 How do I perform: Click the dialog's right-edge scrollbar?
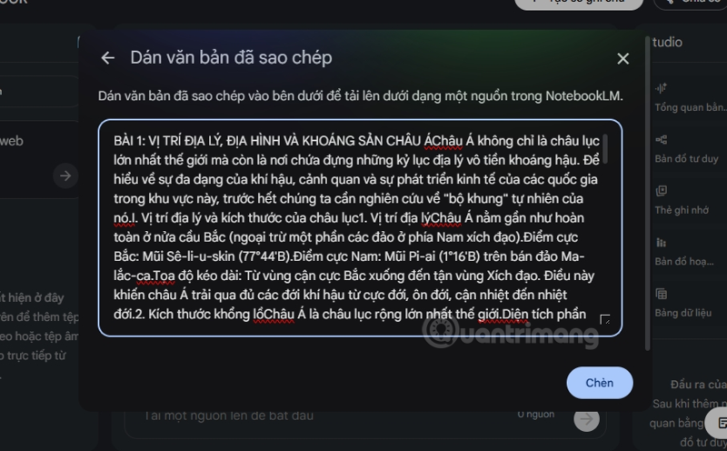tap(648, 193)
